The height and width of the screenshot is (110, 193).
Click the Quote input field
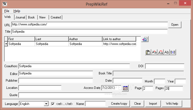[66, 95]
